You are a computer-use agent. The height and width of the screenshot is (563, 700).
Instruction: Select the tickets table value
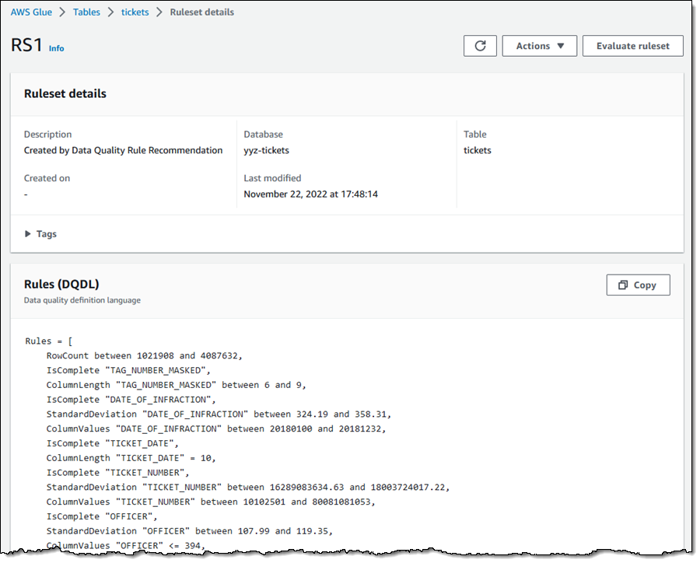pyautogui.click(x=478, y=150)
